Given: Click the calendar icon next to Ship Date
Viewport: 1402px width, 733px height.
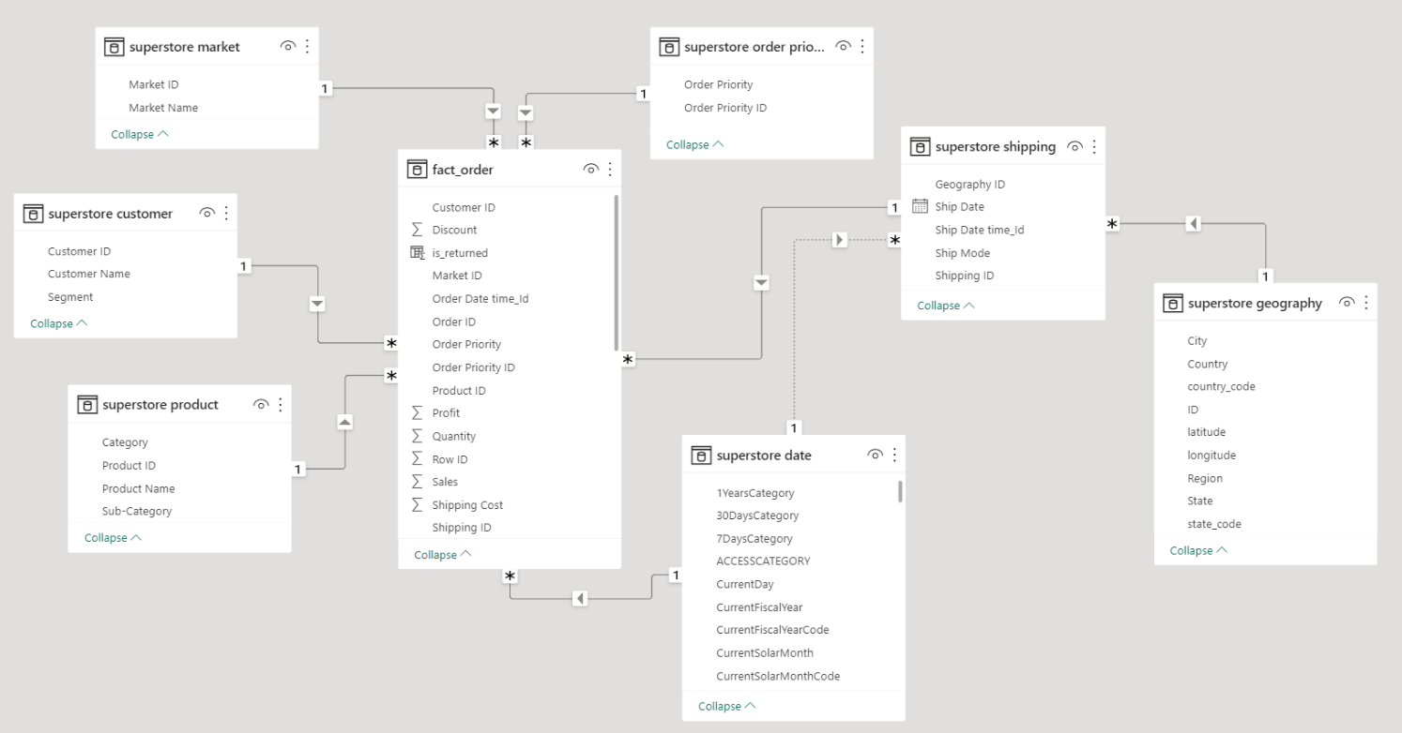Looking at the screenshot, I should point(921,206).
